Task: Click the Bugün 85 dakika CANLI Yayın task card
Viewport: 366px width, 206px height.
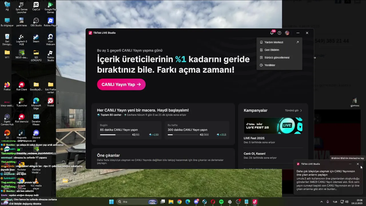Action: pos(129,130)
